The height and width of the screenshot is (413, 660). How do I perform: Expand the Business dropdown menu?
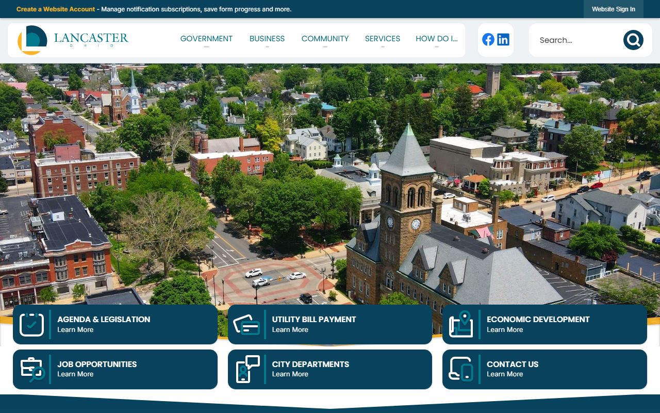point(267,39)
